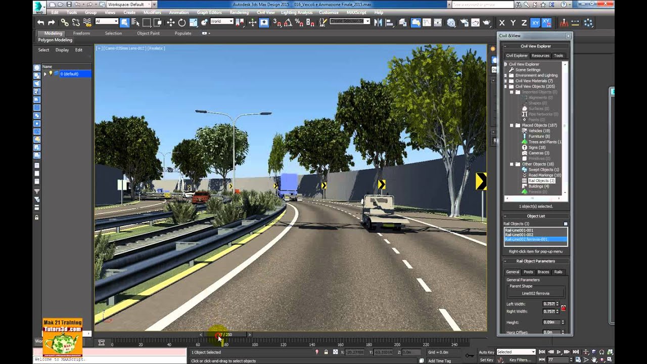647x364 pixels.
Task: Open the selection filter 'All' dropdown
Action: pyautogui.click(x=106, y=22)
